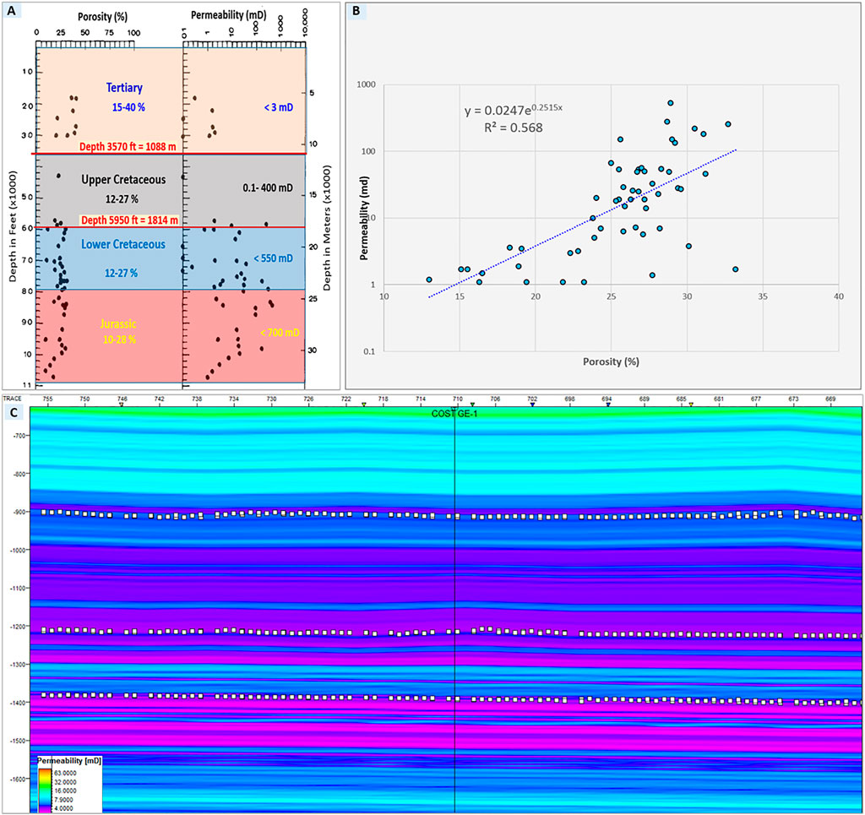Click trace number 681

tap(718, 399)
